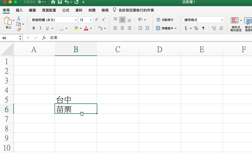Toggle underline formatting
The height and width of the screenshot is (153, 252).
click(x=47, y=28)
